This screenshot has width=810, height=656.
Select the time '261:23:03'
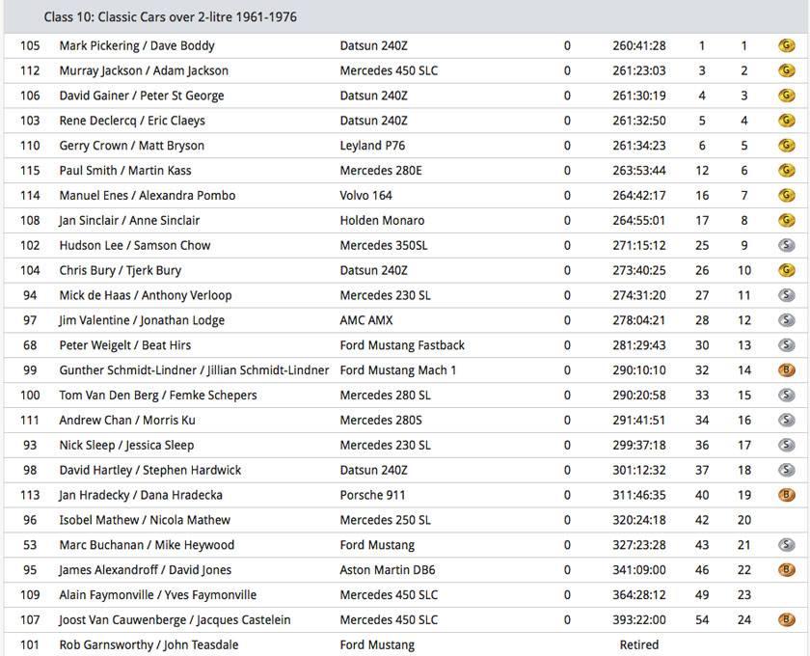tap(639, 70)
